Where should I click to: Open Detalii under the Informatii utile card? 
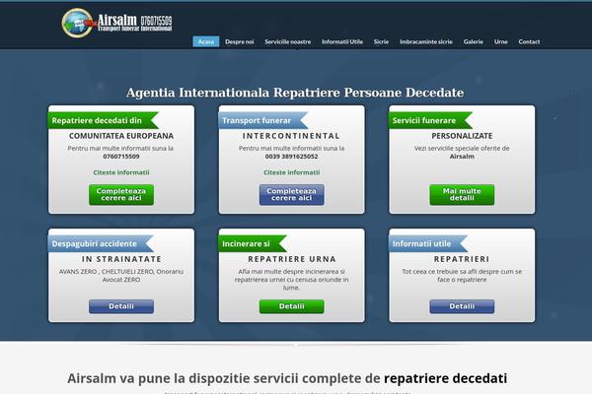point(462,306)
